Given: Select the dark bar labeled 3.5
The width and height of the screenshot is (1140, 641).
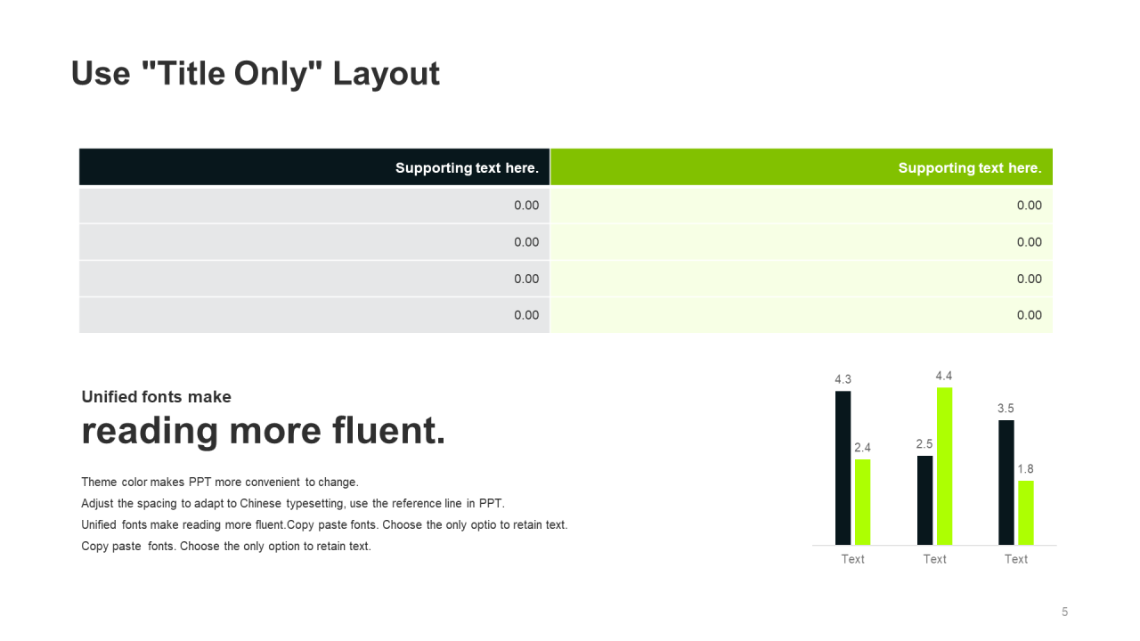Looking at the screenshot, I should (1006, 483).
